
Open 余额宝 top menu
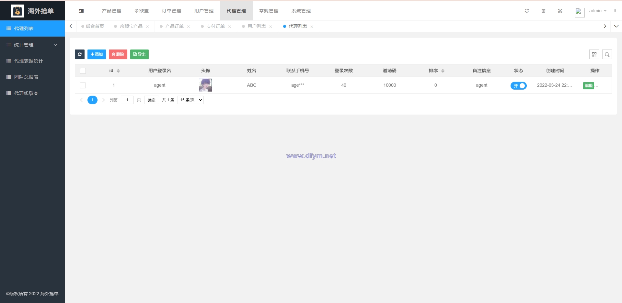pyautogui.click(x=142, y=11)
